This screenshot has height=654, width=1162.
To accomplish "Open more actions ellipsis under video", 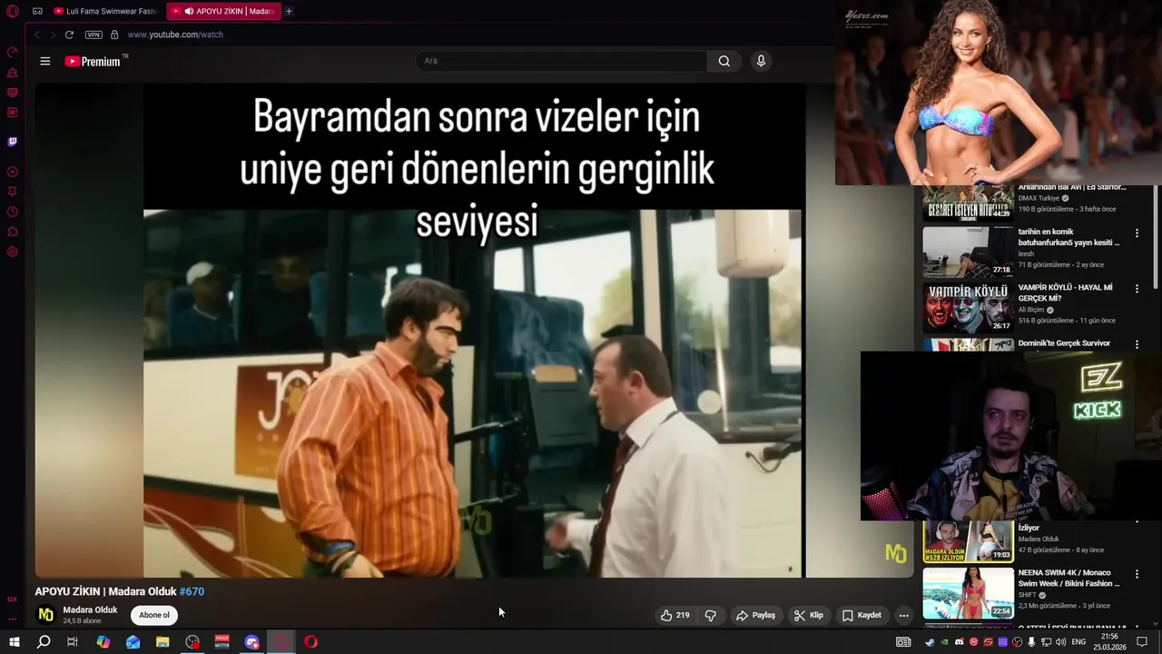I will tap(903, 615).
